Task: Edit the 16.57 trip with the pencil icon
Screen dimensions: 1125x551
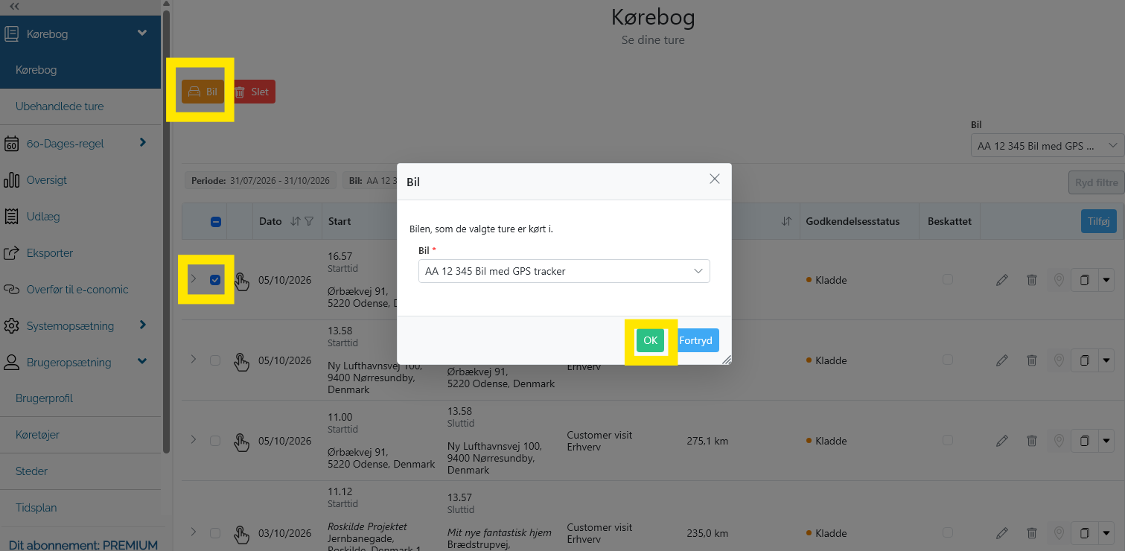Action: 1002,280
